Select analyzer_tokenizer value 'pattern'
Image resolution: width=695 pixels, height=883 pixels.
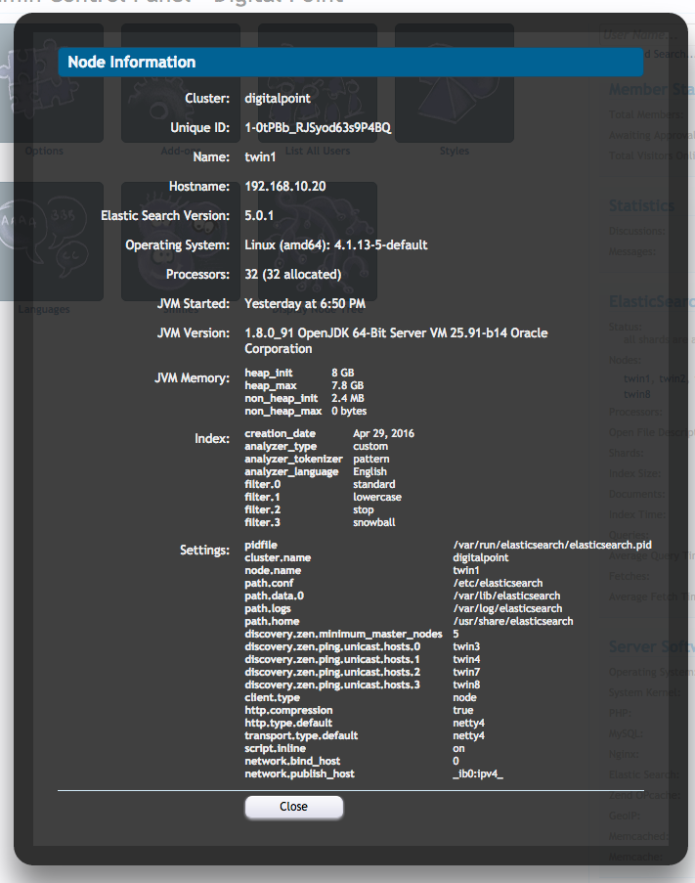[370, 459]
